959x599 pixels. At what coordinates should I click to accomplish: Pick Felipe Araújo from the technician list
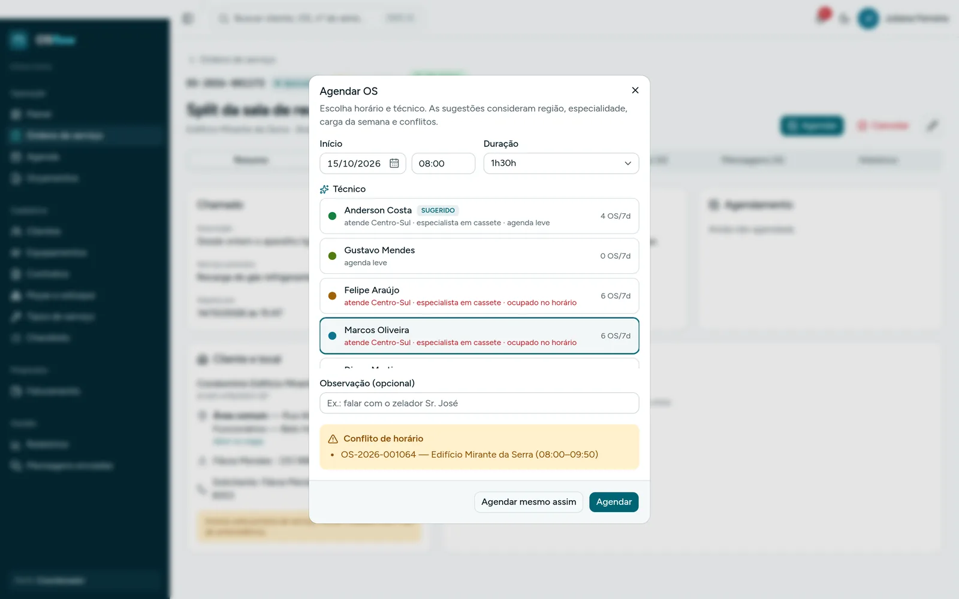(x=479, y=296)
